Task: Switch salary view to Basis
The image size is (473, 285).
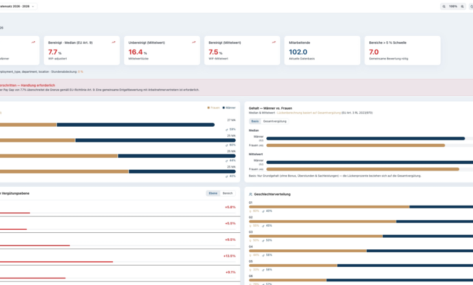Action: click(255, 121)
